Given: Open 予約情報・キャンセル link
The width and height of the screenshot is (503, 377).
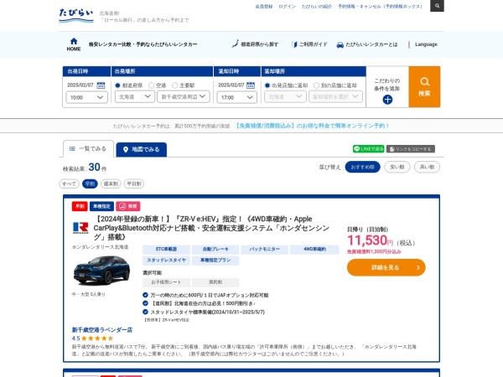Looking at the screenshot, I should [x=380, y=7].
